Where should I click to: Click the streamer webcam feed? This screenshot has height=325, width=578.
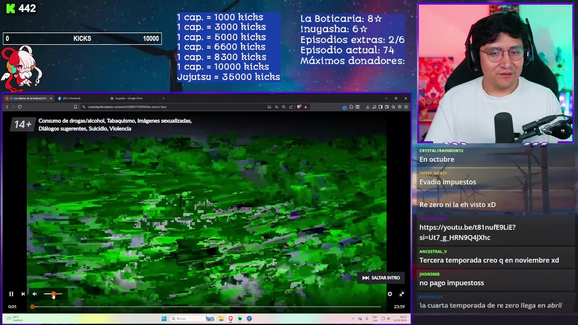click(496, 73)
